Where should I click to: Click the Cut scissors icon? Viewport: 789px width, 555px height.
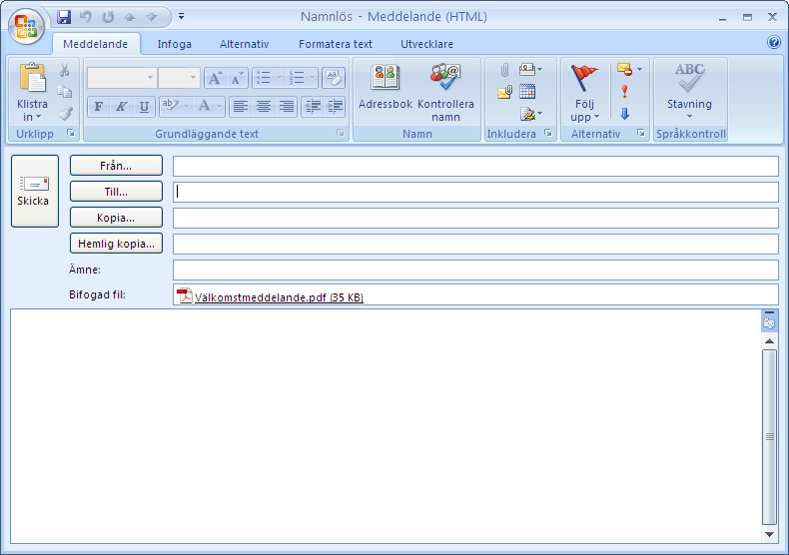click(x=64, y=71)
